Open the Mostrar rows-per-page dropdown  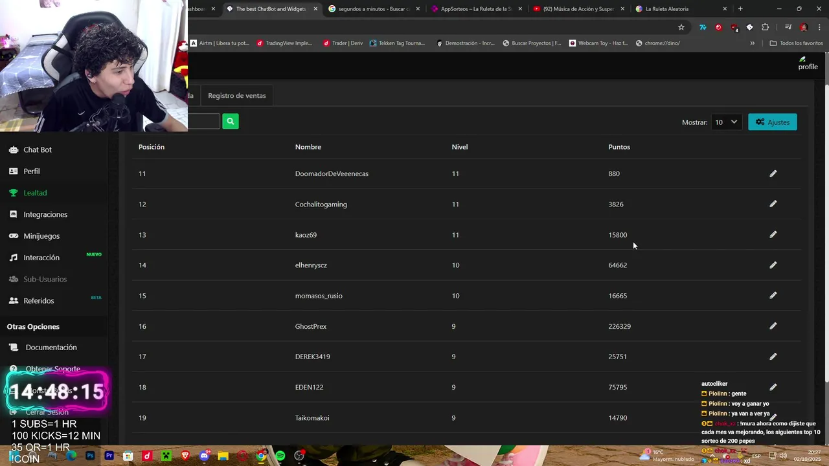tap(725, 122)
